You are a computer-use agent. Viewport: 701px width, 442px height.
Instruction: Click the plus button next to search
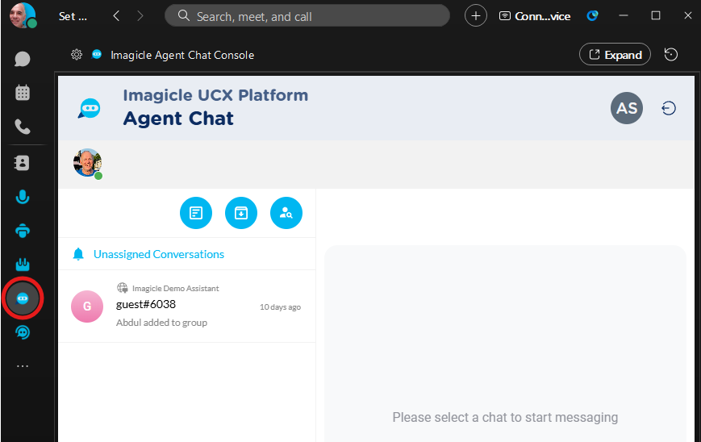click(476, 16)
